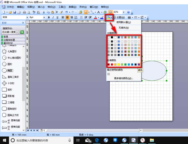
Task: Pick the purple standard color swatch
Action: 139,65
